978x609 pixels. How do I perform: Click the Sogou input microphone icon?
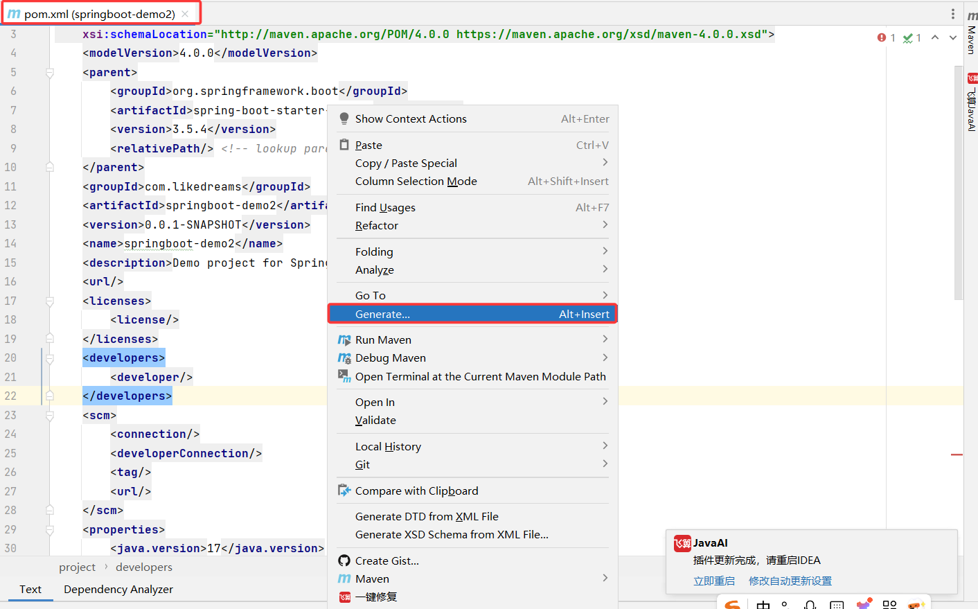810,605
